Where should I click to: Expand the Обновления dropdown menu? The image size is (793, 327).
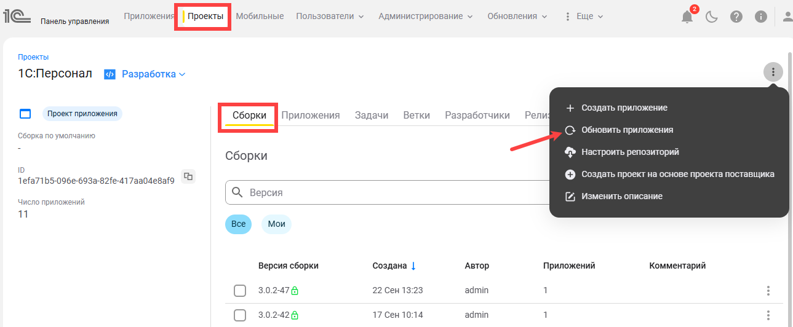[518, 17]
